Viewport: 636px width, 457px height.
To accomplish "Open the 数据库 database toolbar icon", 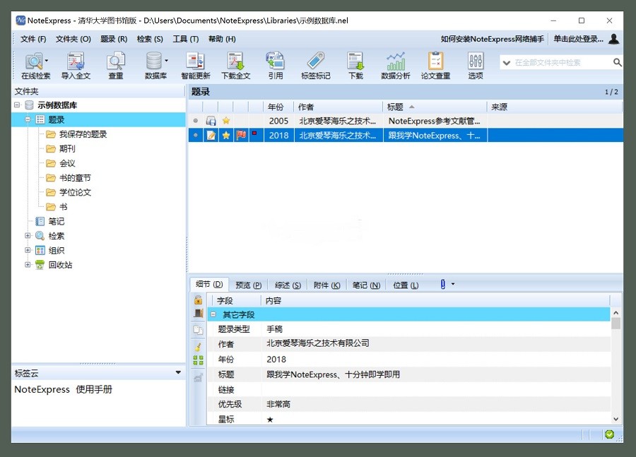I will click(x=155, y=65).
